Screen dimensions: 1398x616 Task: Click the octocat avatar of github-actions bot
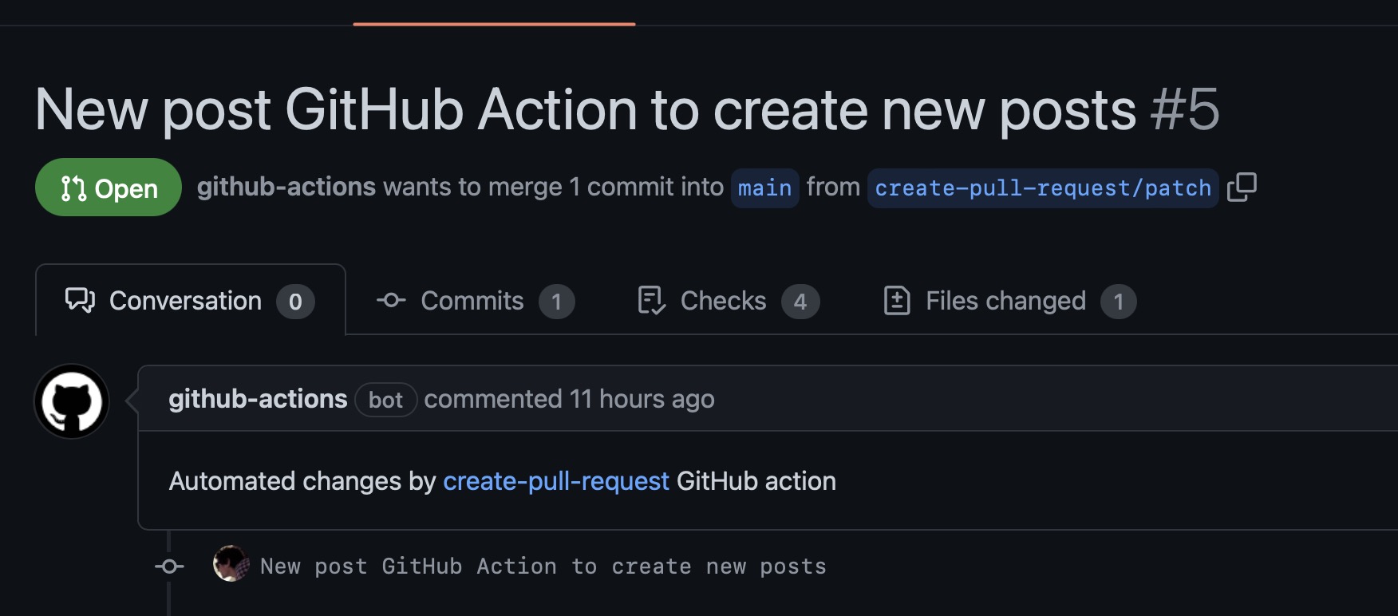72,401
